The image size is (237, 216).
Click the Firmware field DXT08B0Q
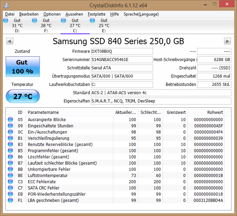point(122,51)
